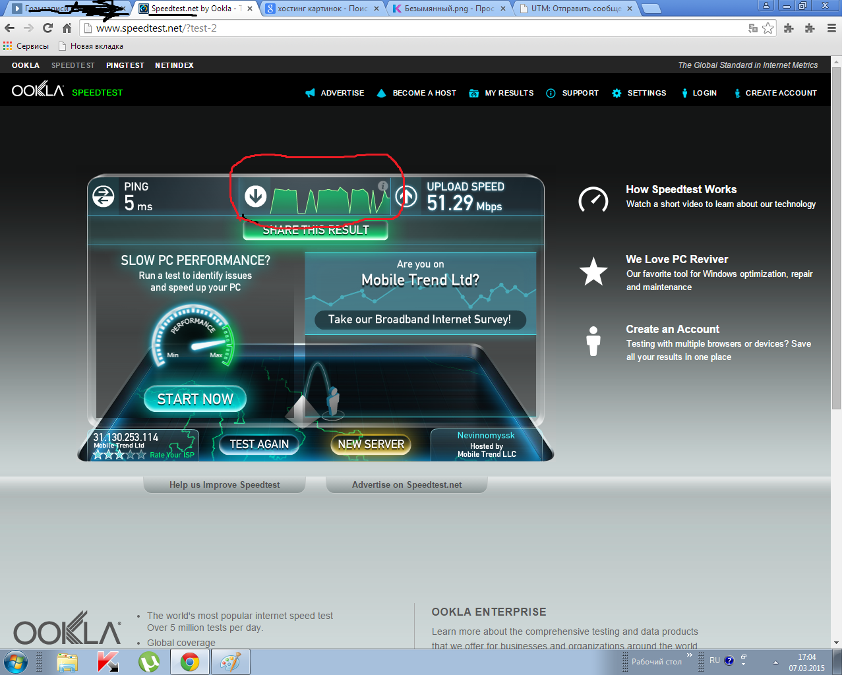Bookmark this page with the star icon
The image size is (844, 675).
(x=768, y=28)
